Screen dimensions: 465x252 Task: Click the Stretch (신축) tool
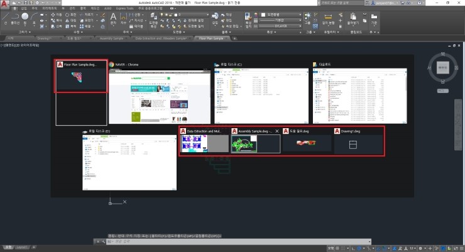[x=57, y=26]
